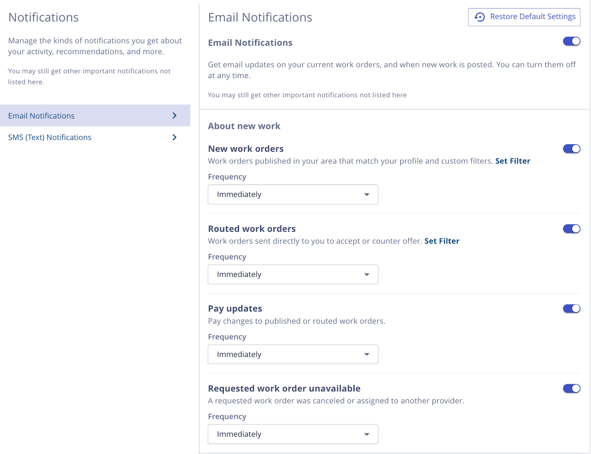Open the frequency dropdown for Pay updates
Viewport: 591px width, 454px height.
pos(293,354)
